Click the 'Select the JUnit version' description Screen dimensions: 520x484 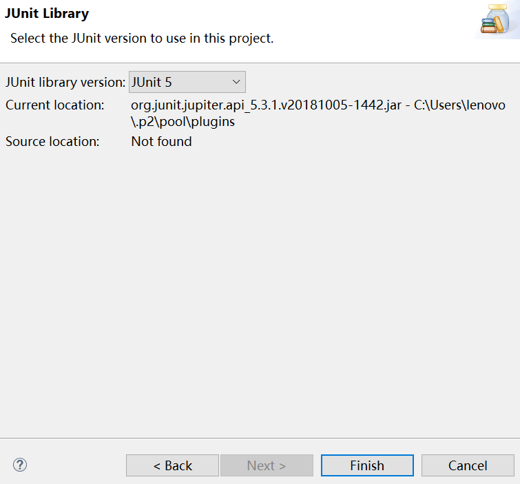(142, 39)
